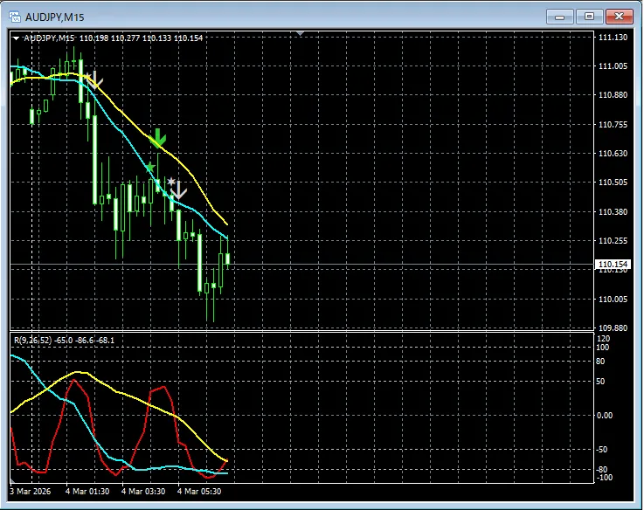Close the AUDJPY,M15 chart window
The width and height of the screenshot is (644, 510).
[619, 17]
